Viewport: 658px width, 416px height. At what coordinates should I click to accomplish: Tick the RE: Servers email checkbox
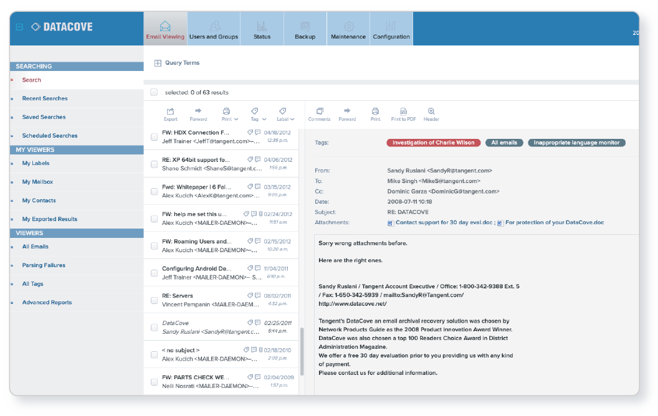[x=154, y=301]
